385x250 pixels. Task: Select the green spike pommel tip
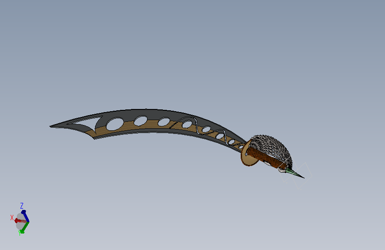click(x=295, y=173)
